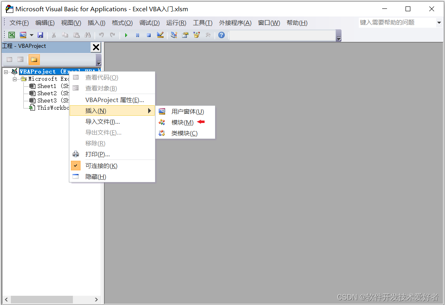
Task: Toggle Folders icon in project panel
Action: point(34,59)
